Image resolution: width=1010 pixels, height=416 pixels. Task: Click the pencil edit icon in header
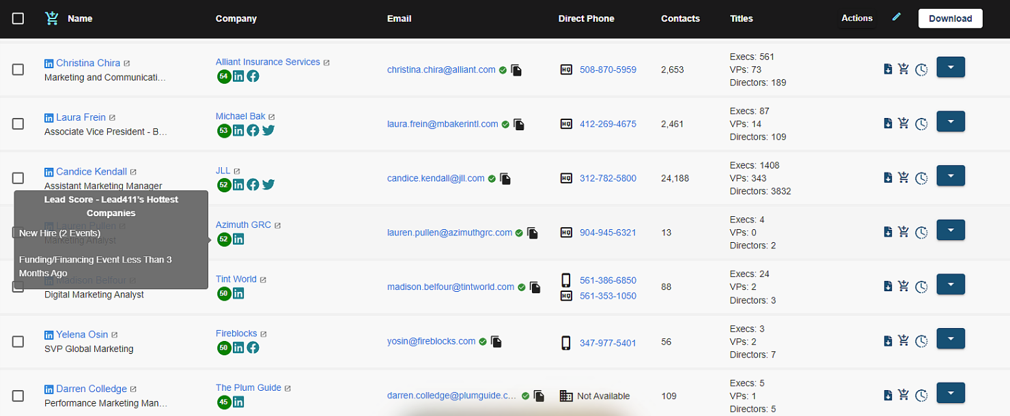point(897,16)
